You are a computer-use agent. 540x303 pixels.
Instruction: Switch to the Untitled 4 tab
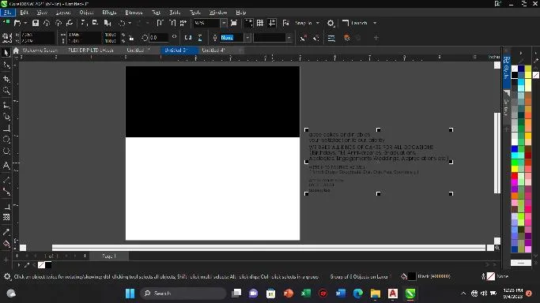coord(213,50)
